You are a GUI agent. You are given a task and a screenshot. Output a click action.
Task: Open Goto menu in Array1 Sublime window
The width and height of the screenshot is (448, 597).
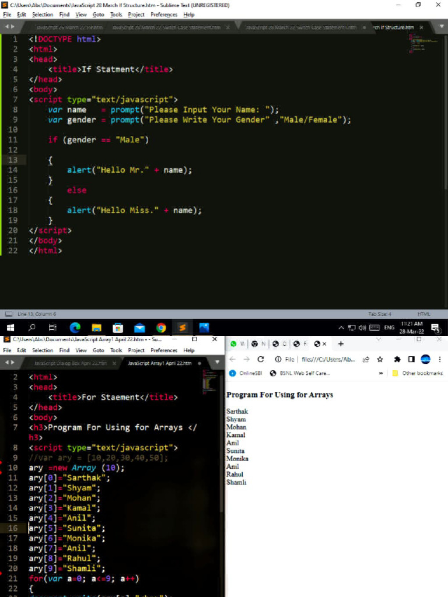pos(98,350)
